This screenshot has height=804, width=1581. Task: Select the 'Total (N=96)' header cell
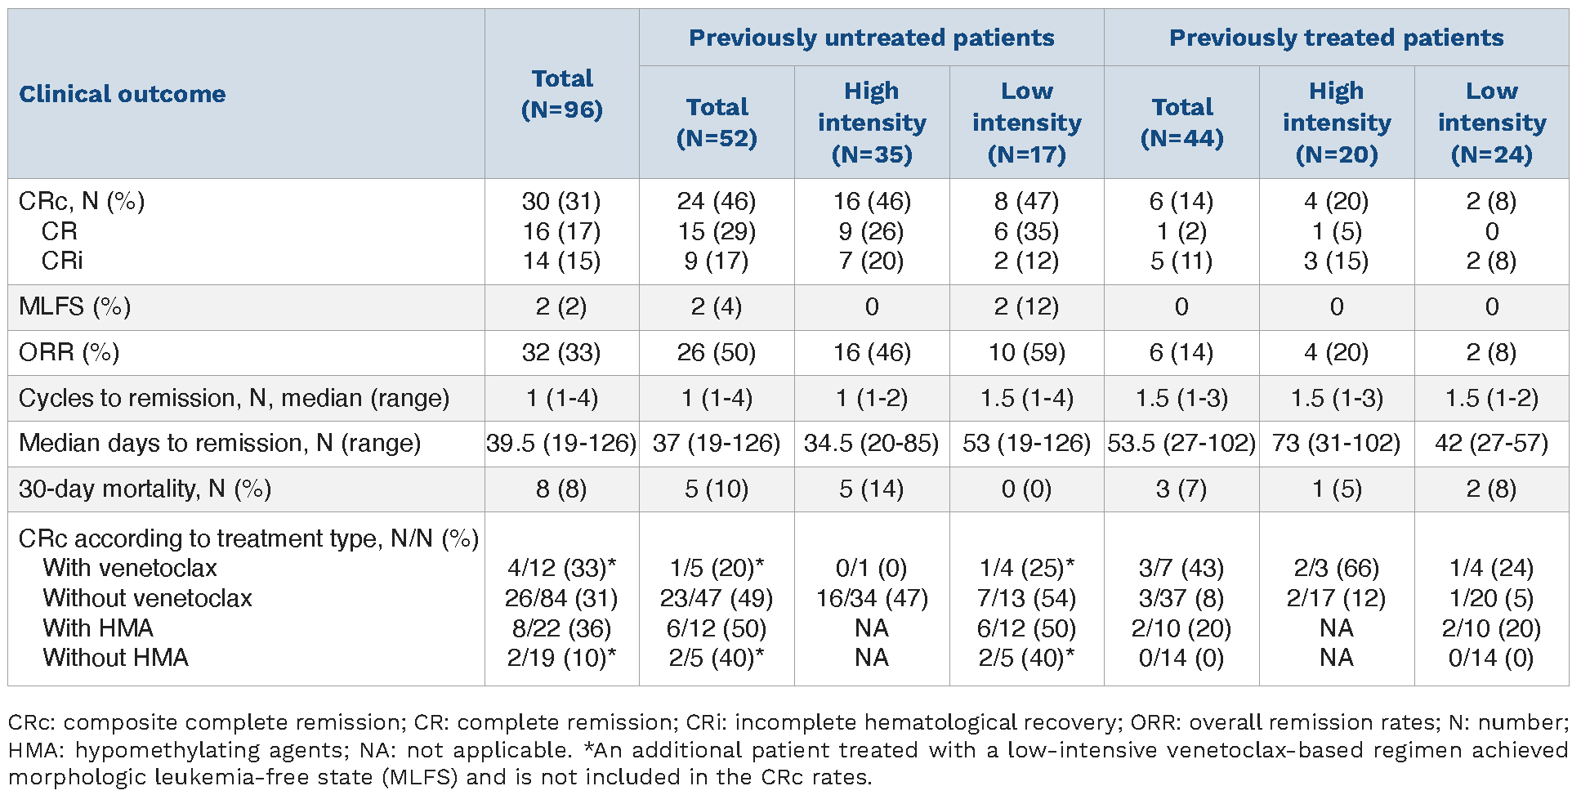pyautogui.click(x=562, y=94)
